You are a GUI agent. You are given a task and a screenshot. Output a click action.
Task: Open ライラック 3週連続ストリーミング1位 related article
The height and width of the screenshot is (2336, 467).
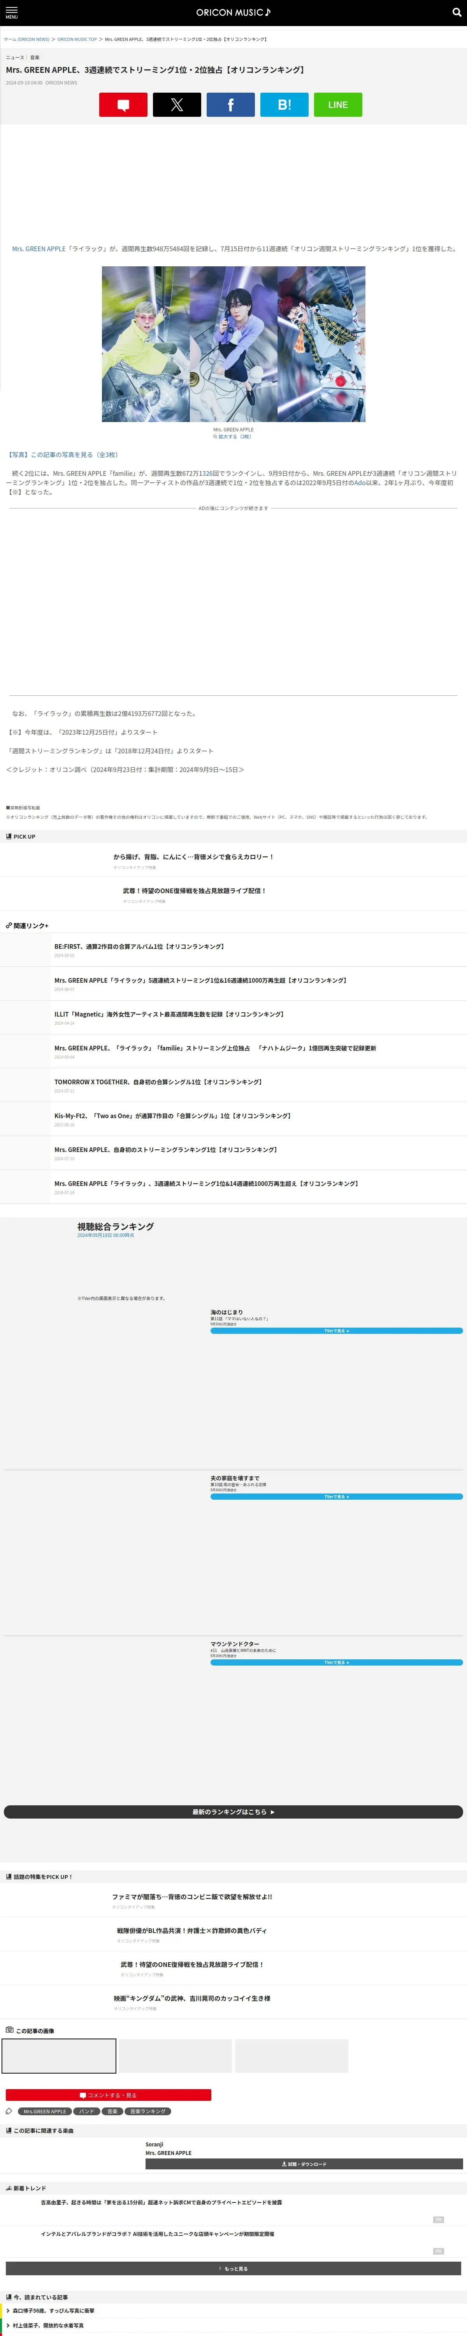click(x=207, y=1184)
